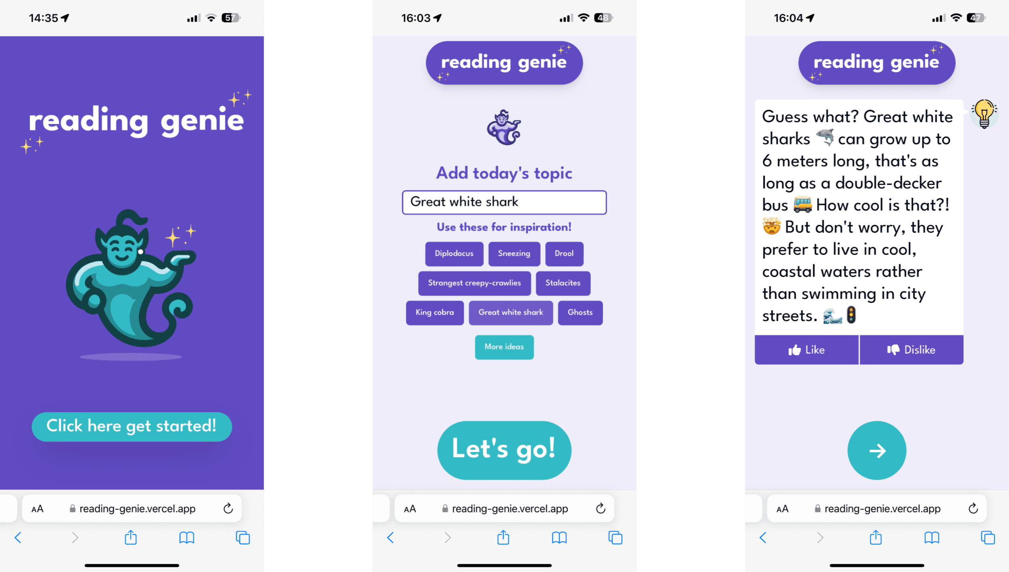This screenshot has height=572, width=1009.
Task: Select Ghosts from inspiration topics
Action: 581,312
